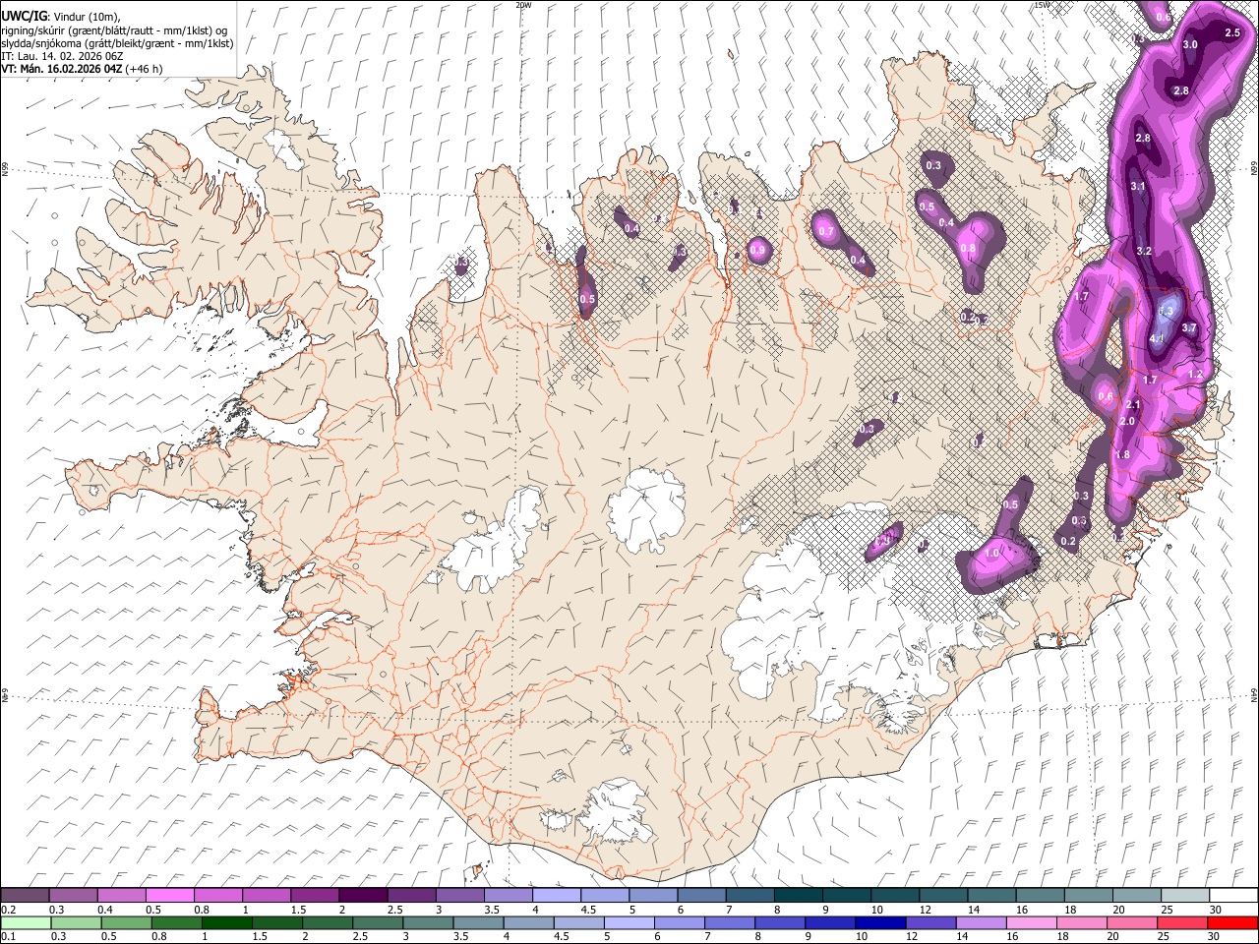Screen dimensions: 1259x944
Task: Click the 4.5 label under lower legend row
Action: (x=561, y=936)
